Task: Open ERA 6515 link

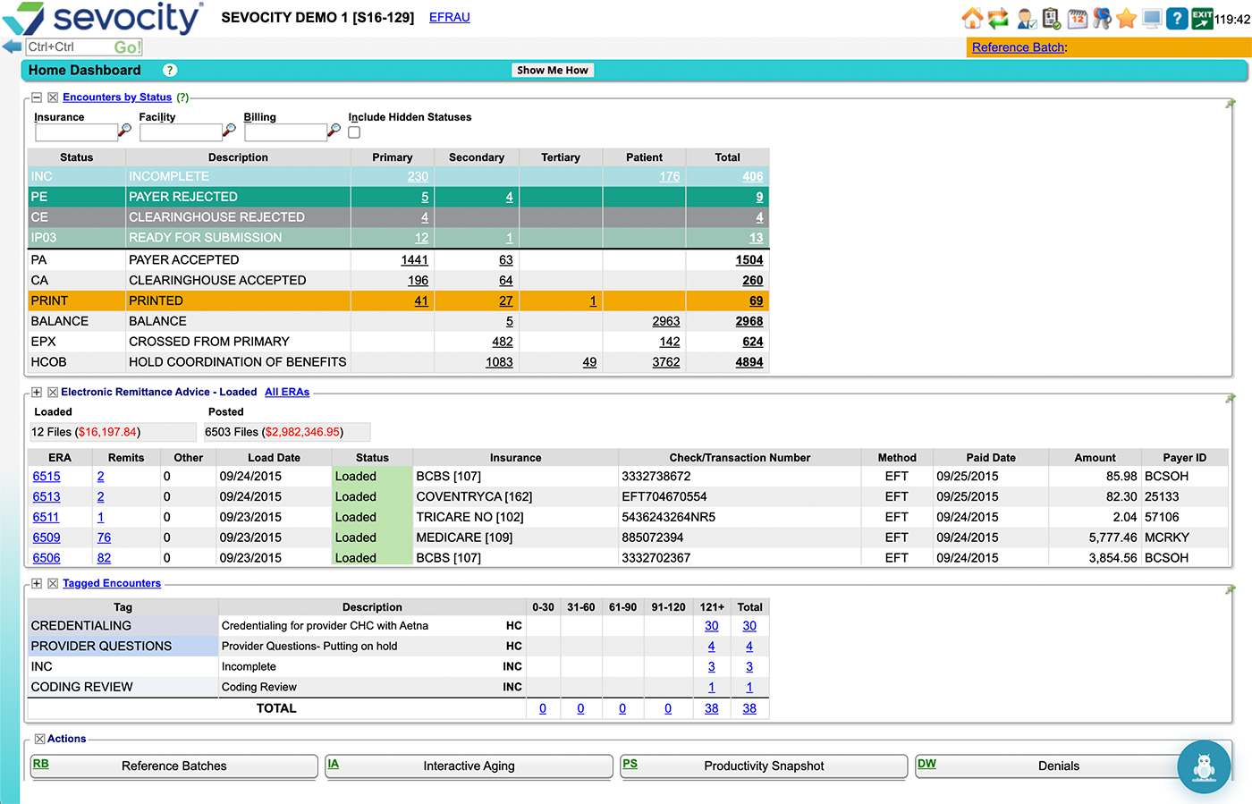Action: [x=47, y=477]
